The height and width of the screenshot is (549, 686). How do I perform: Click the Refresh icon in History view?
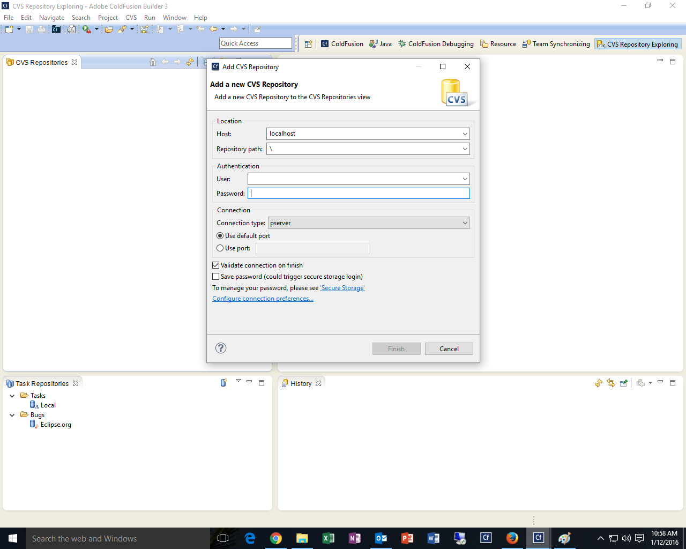point(599,383)
